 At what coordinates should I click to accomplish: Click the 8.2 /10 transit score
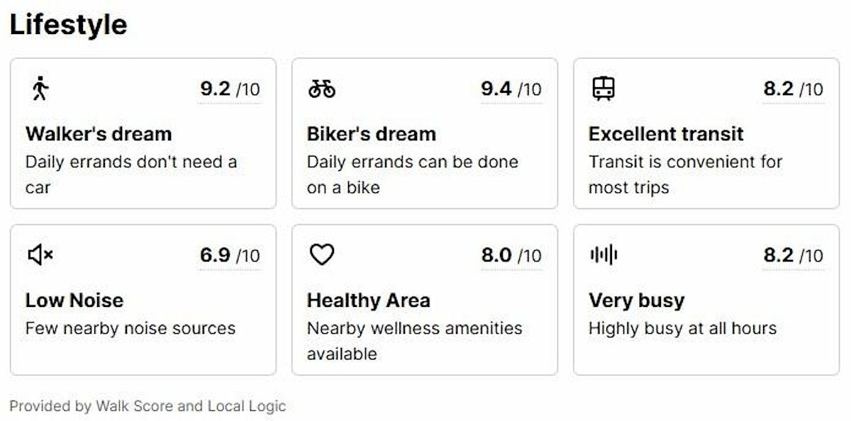coord(793,89)
